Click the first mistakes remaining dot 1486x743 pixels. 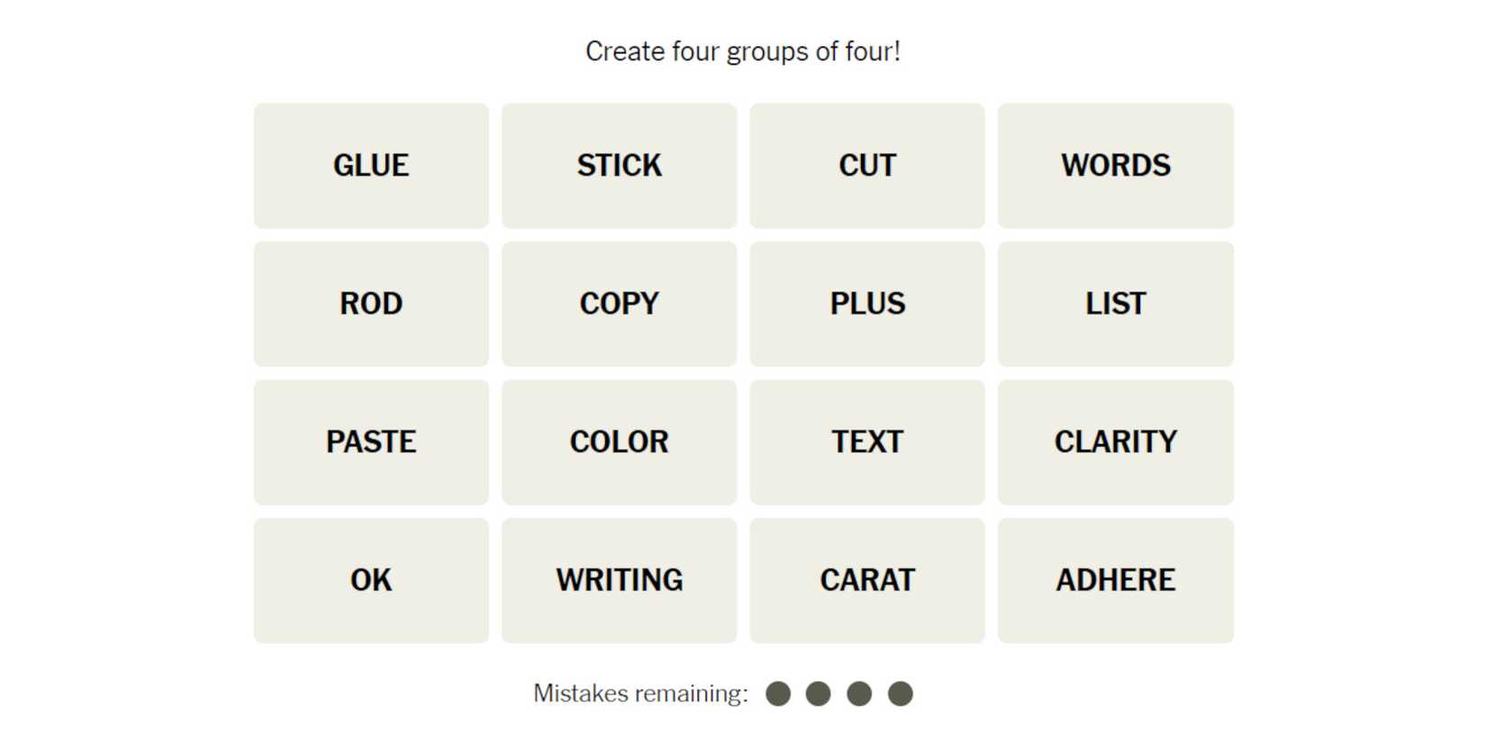point(778,693)
